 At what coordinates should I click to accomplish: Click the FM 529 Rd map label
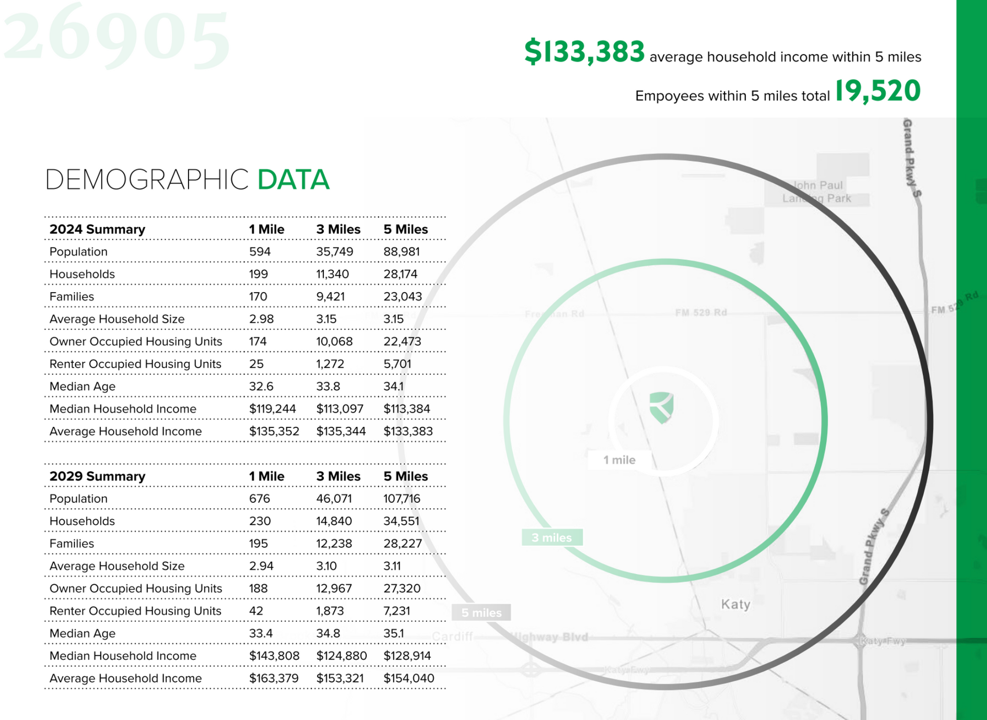click(x=701, y=312)
